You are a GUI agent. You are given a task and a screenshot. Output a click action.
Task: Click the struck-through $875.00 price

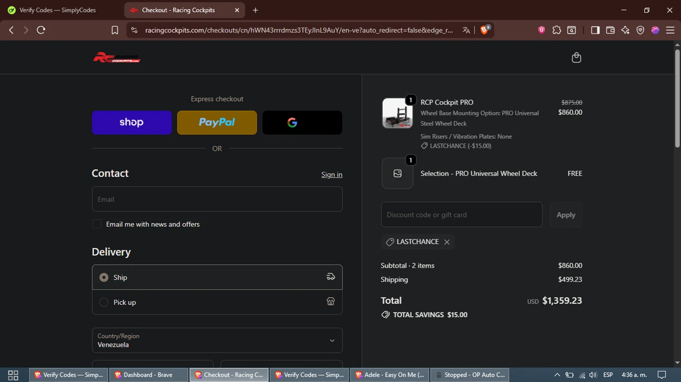[x=572, y=102]
